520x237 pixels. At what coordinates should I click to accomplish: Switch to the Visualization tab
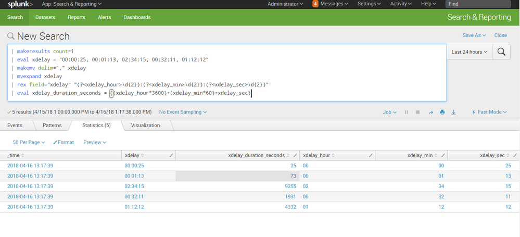145,126
